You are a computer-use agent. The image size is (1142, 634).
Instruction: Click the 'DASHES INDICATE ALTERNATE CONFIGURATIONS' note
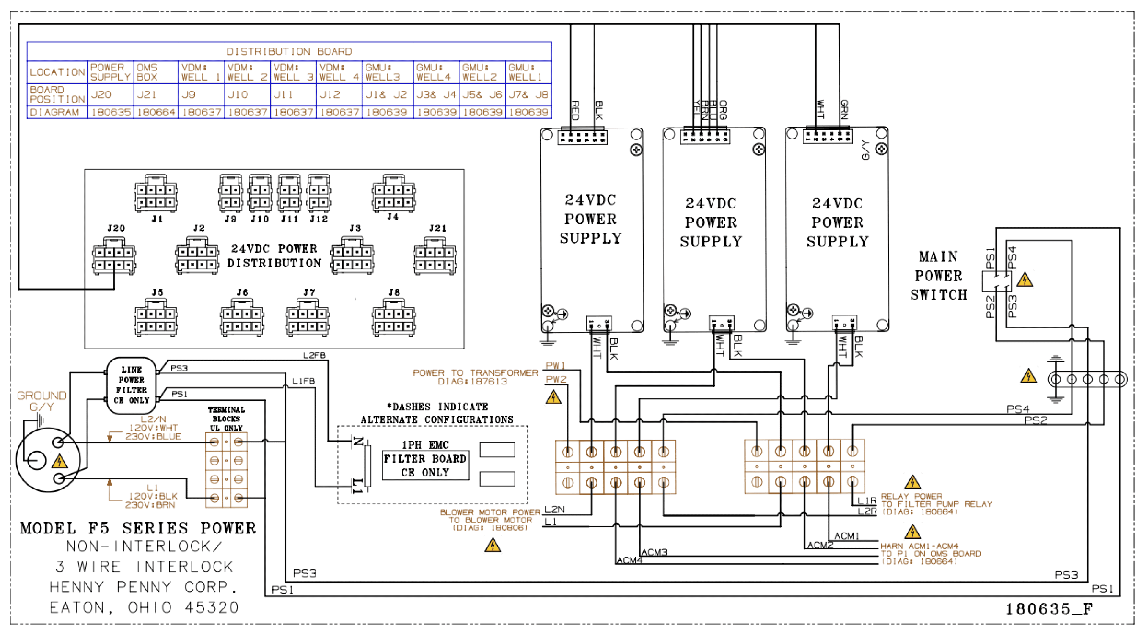[437, 413]
